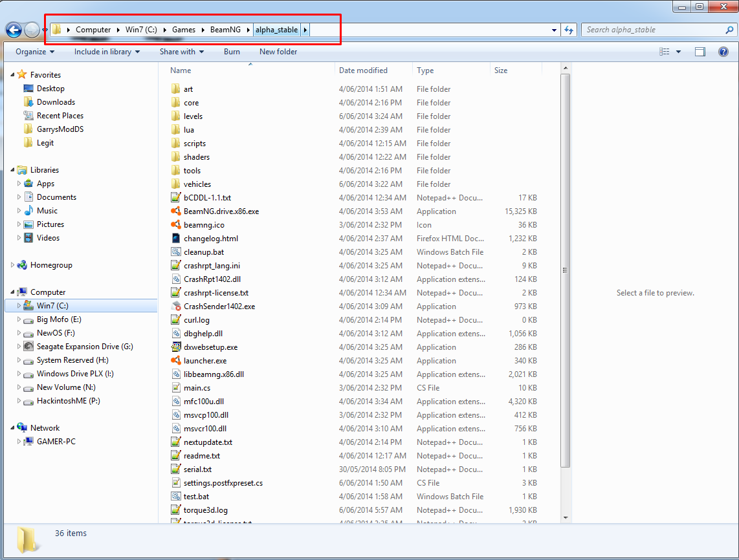Click the Games breadcrumb segment
The width and height of the screenshot is (739, 560).
coord(183,30)
